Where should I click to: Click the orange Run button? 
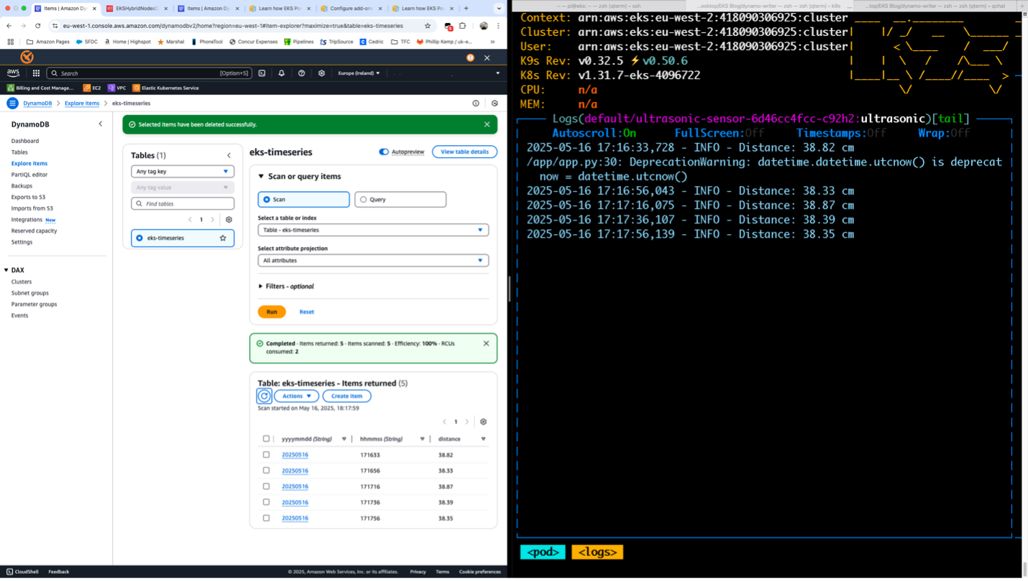[x=272, y=312]
